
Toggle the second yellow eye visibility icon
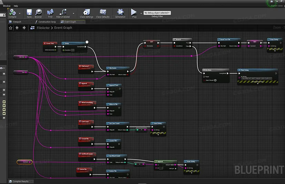click(4, 106)
